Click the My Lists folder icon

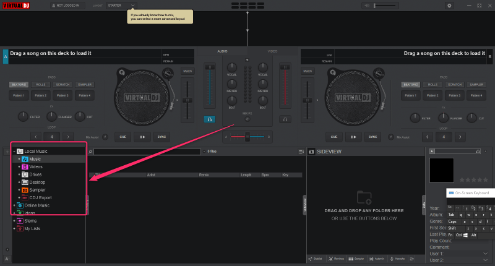pos(20,228)
